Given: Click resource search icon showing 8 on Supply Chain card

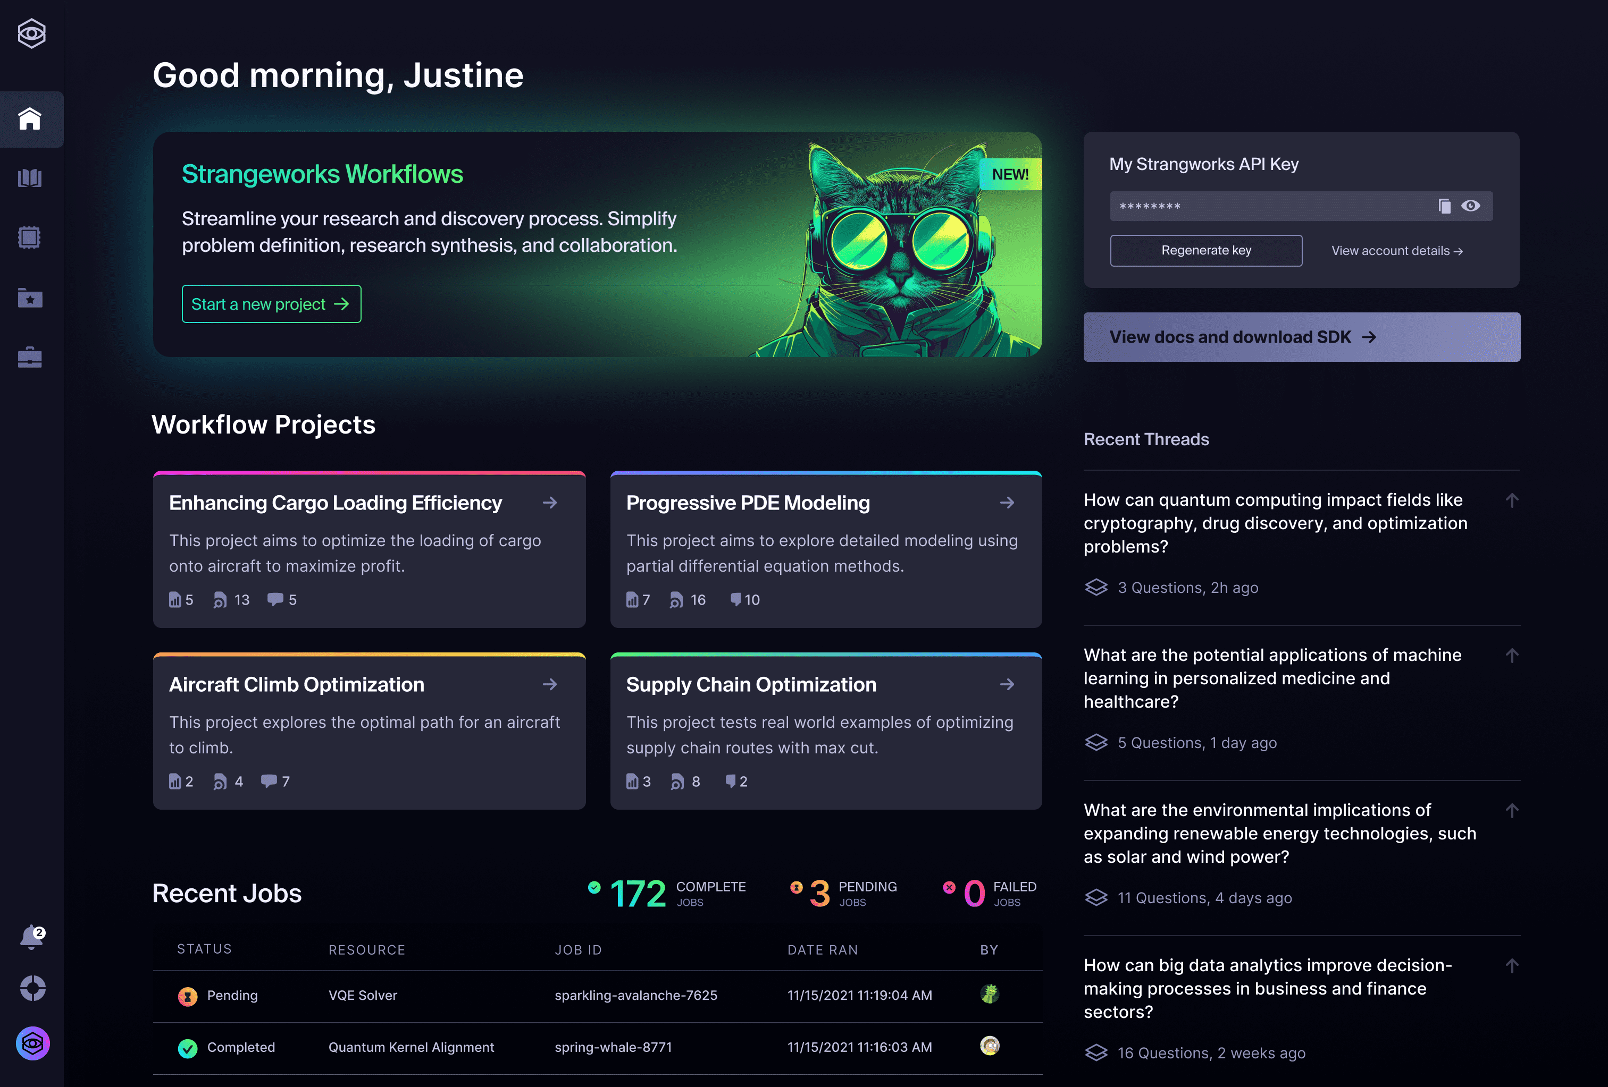Looking at the screenshot, I should [x=677, y=782].
